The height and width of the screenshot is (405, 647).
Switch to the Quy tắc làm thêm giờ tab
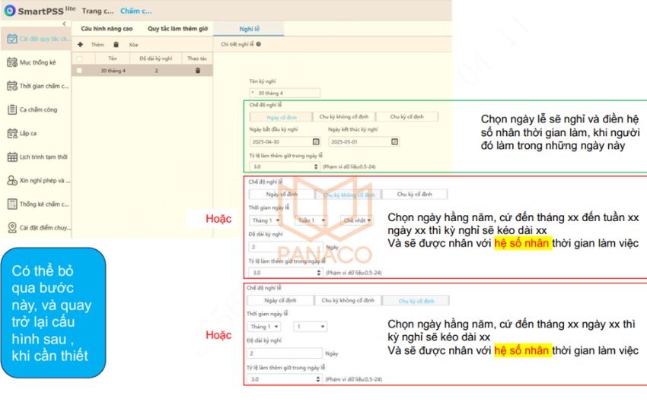coord(177,29)
